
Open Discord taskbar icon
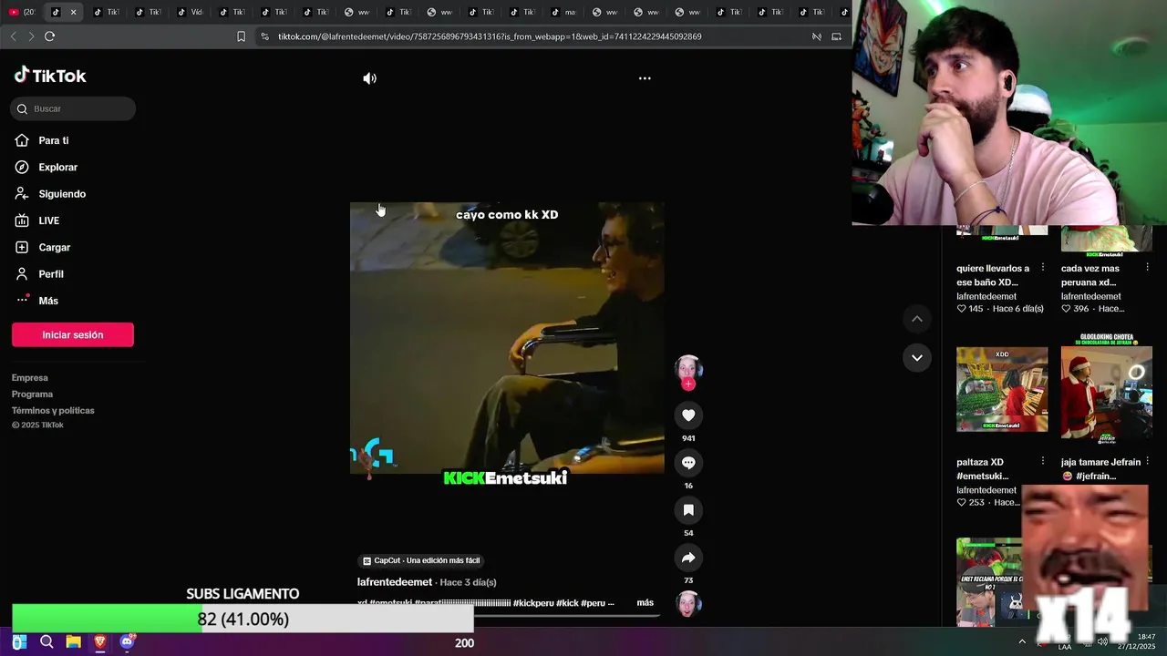[127, 642]
